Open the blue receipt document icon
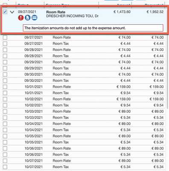The image size is (169, 171). (28, 18)
